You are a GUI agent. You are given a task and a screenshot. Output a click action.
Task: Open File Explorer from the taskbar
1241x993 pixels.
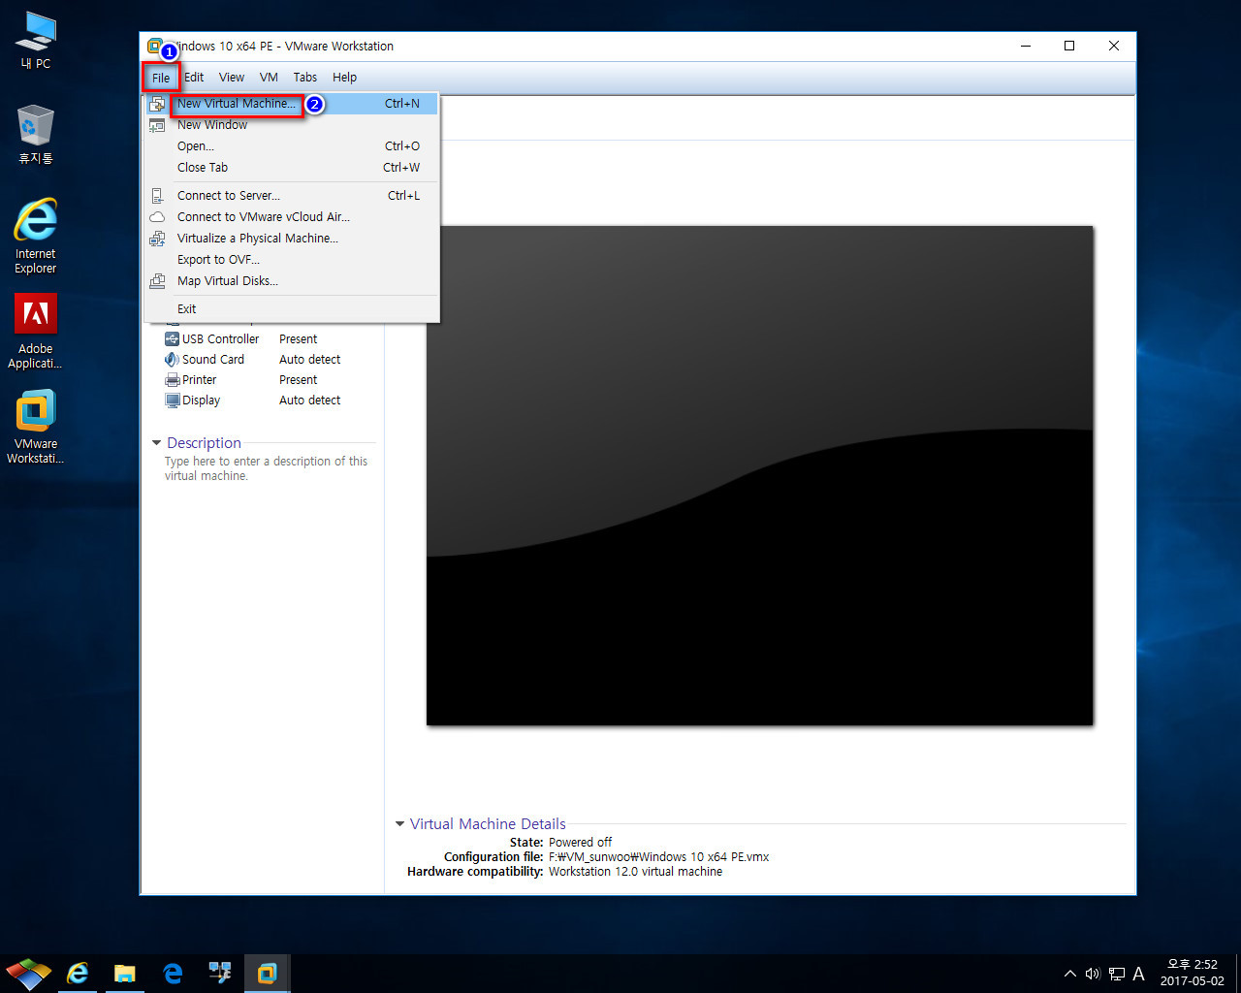tap(124, 974)
